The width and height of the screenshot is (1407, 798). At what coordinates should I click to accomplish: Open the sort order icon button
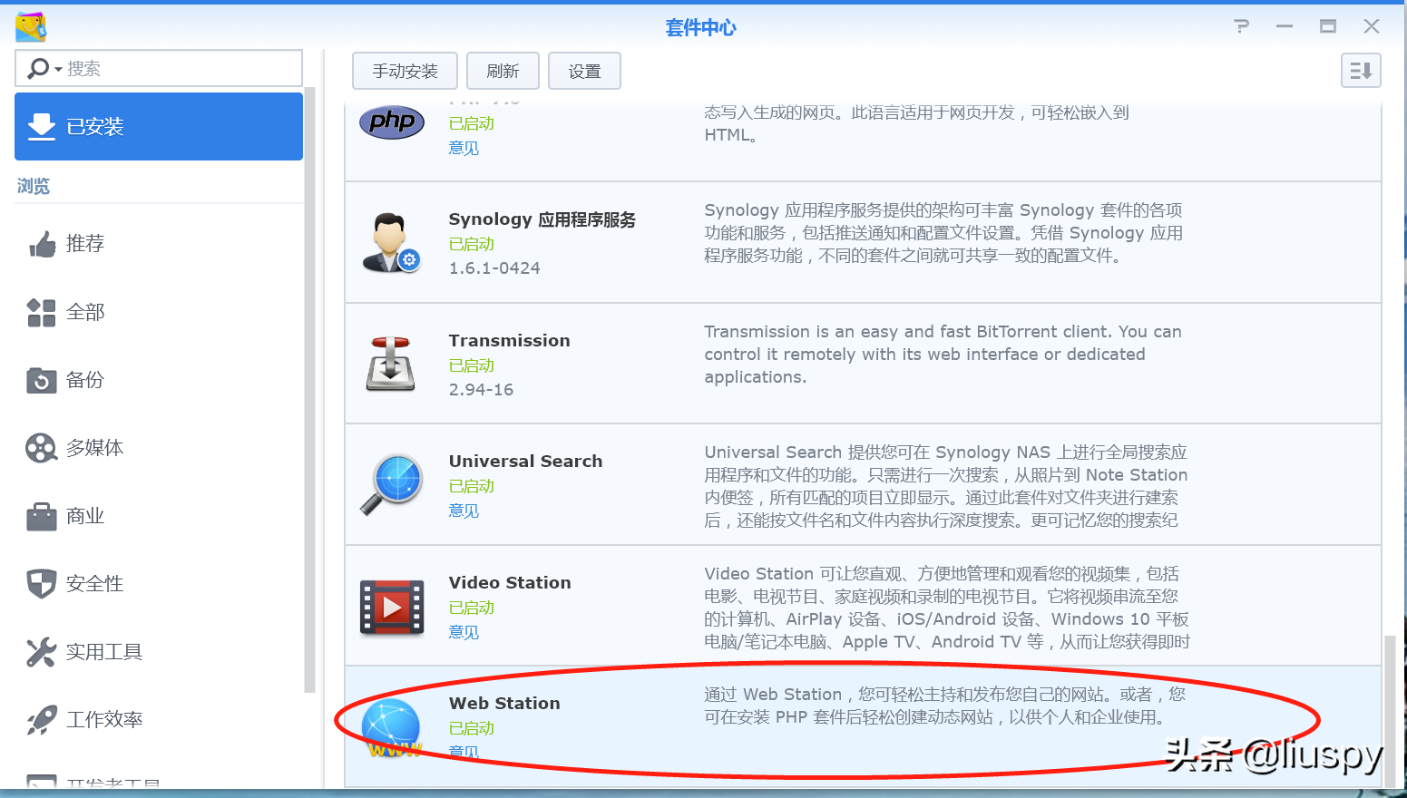click(x=1360, y=71)
